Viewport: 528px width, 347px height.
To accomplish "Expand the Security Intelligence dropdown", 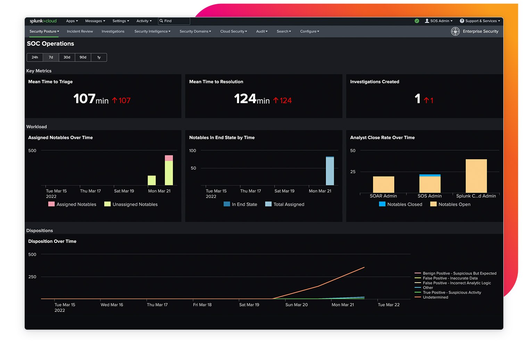I will pos(152,31).
